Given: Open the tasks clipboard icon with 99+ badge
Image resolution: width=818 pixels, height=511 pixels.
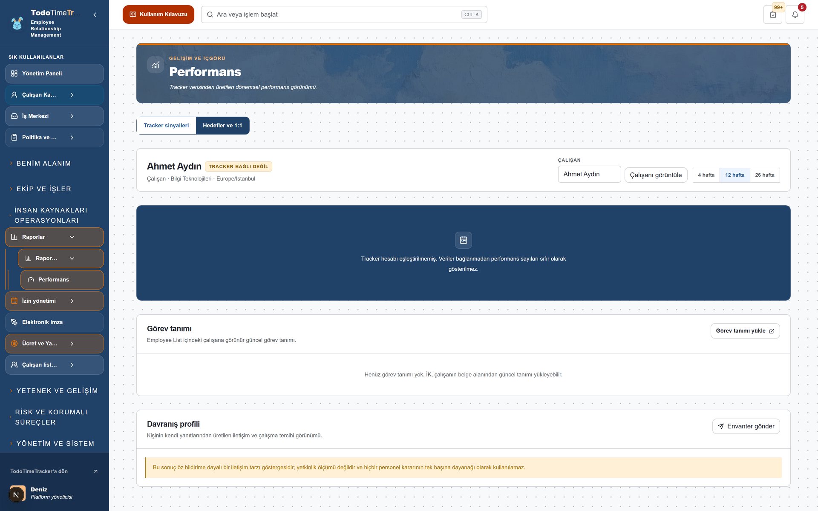Looking at the screenshot, I should pos(773,14).
